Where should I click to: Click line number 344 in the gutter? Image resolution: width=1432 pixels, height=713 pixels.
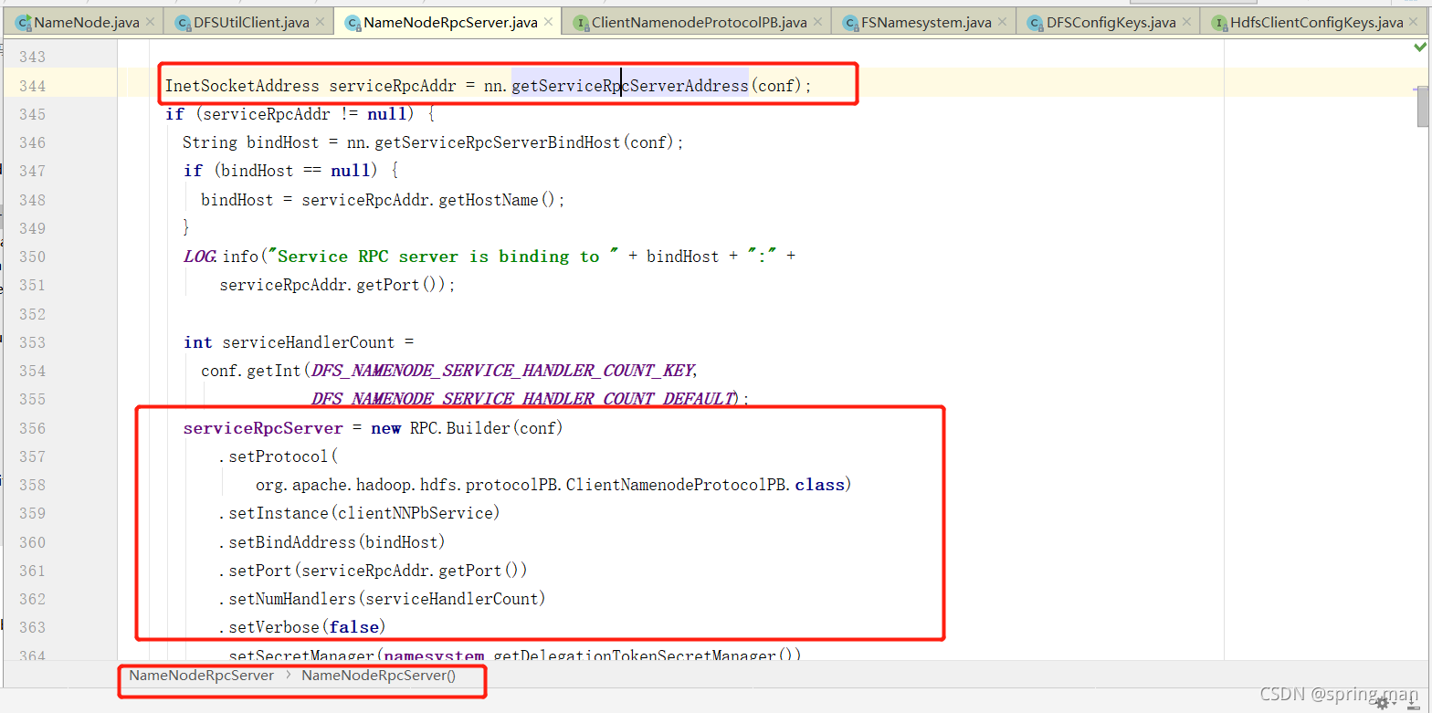pos(32,86)
